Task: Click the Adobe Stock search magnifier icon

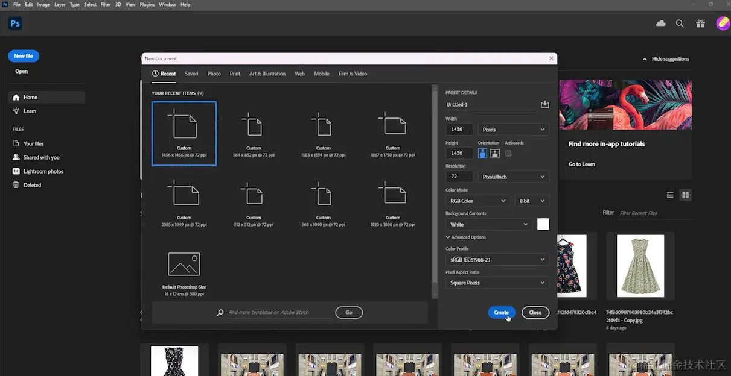Action: coord(220,313)
